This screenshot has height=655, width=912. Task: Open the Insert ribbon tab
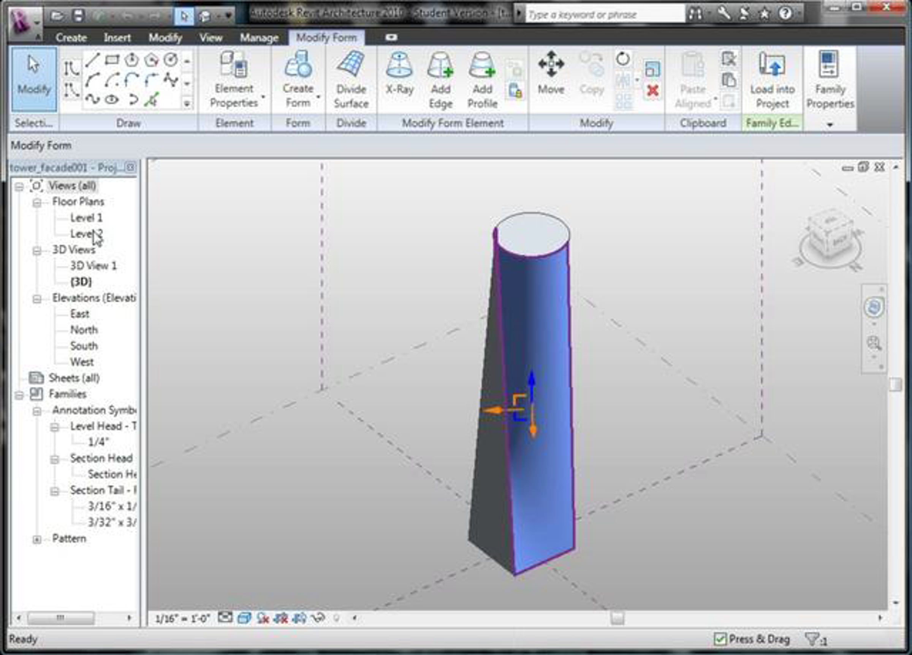[x=117, y=38]
